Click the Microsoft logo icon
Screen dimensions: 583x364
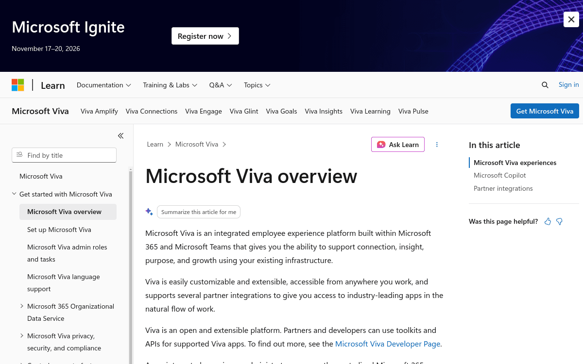click(18, 85)
